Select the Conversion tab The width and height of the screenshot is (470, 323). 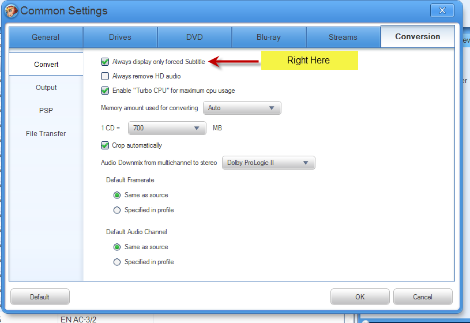coord(418,36)
